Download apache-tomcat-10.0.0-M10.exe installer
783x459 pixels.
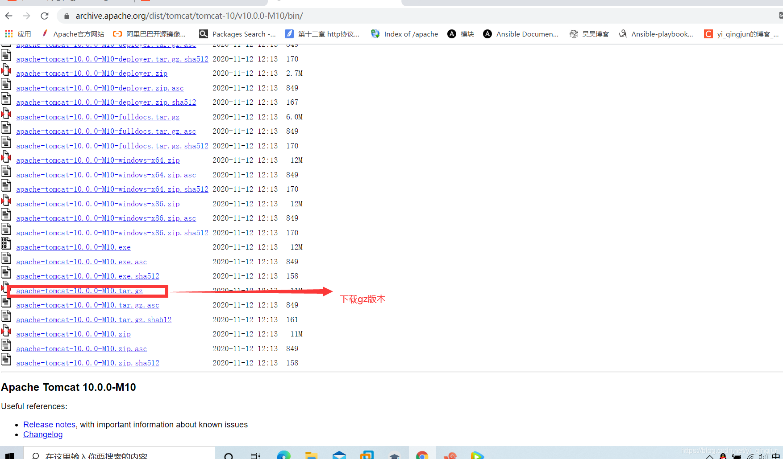pyautogui.click(x=73, y=247)
